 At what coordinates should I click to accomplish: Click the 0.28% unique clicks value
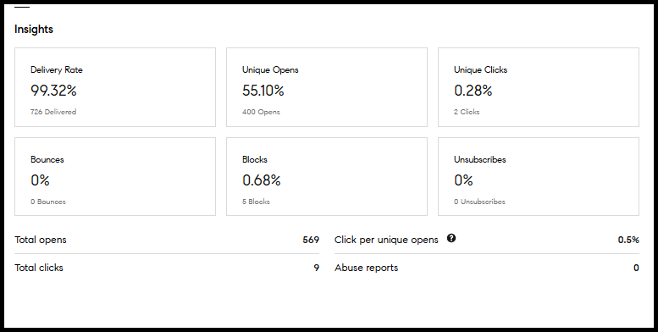[x=473, y=91]
